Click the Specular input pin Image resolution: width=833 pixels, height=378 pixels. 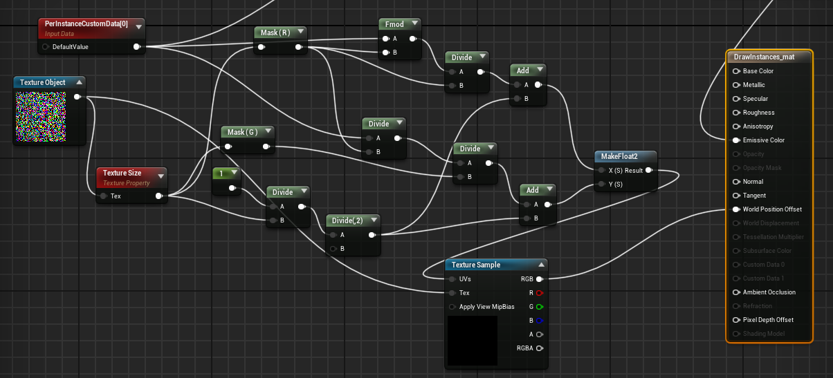[x=735, y=99]
